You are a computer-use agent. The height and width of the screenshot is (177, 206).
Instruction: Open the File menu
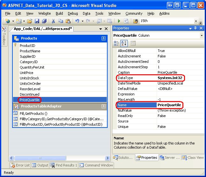point(8,13)
